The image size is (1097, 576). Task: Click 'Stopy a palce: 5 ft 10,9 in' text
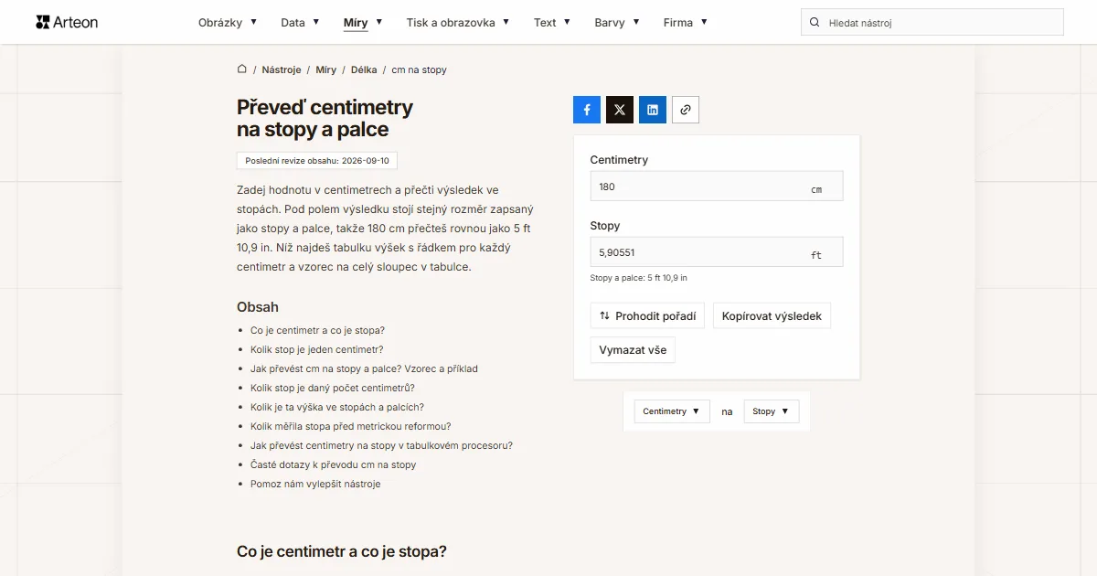coord(639,278)
